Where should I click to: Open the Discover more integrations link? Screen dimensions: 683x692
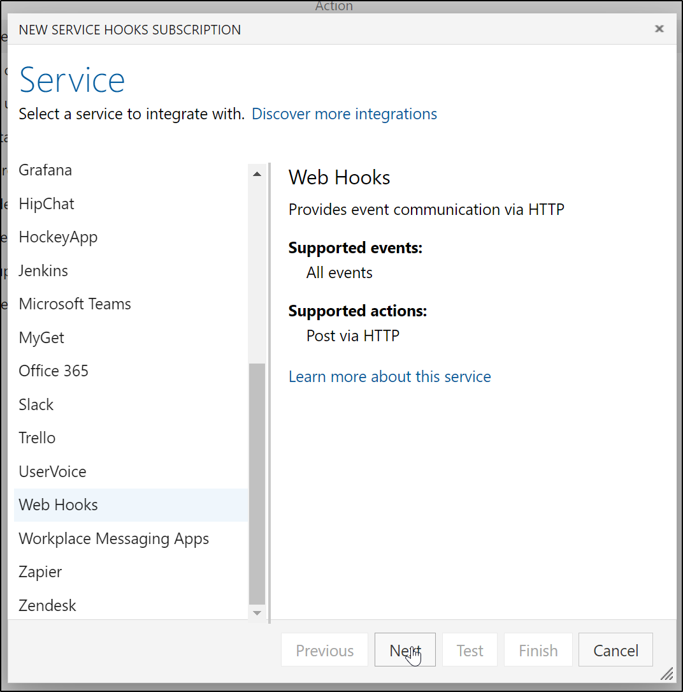pyautogui.click(x=344, y=114)
